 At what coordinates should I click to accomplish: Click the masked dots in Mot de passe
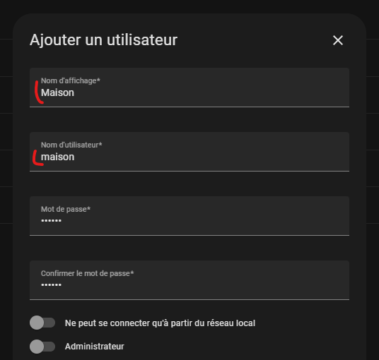tap(51, 220)
